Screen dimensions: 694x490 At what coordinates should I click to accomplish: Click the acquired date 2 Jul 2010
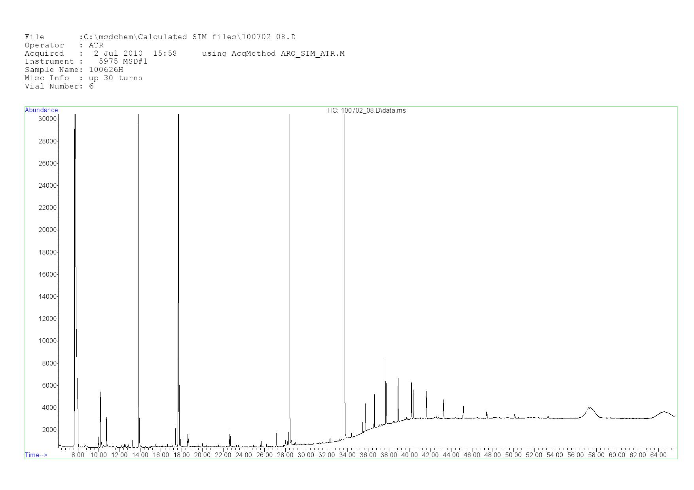click(118, 53)
